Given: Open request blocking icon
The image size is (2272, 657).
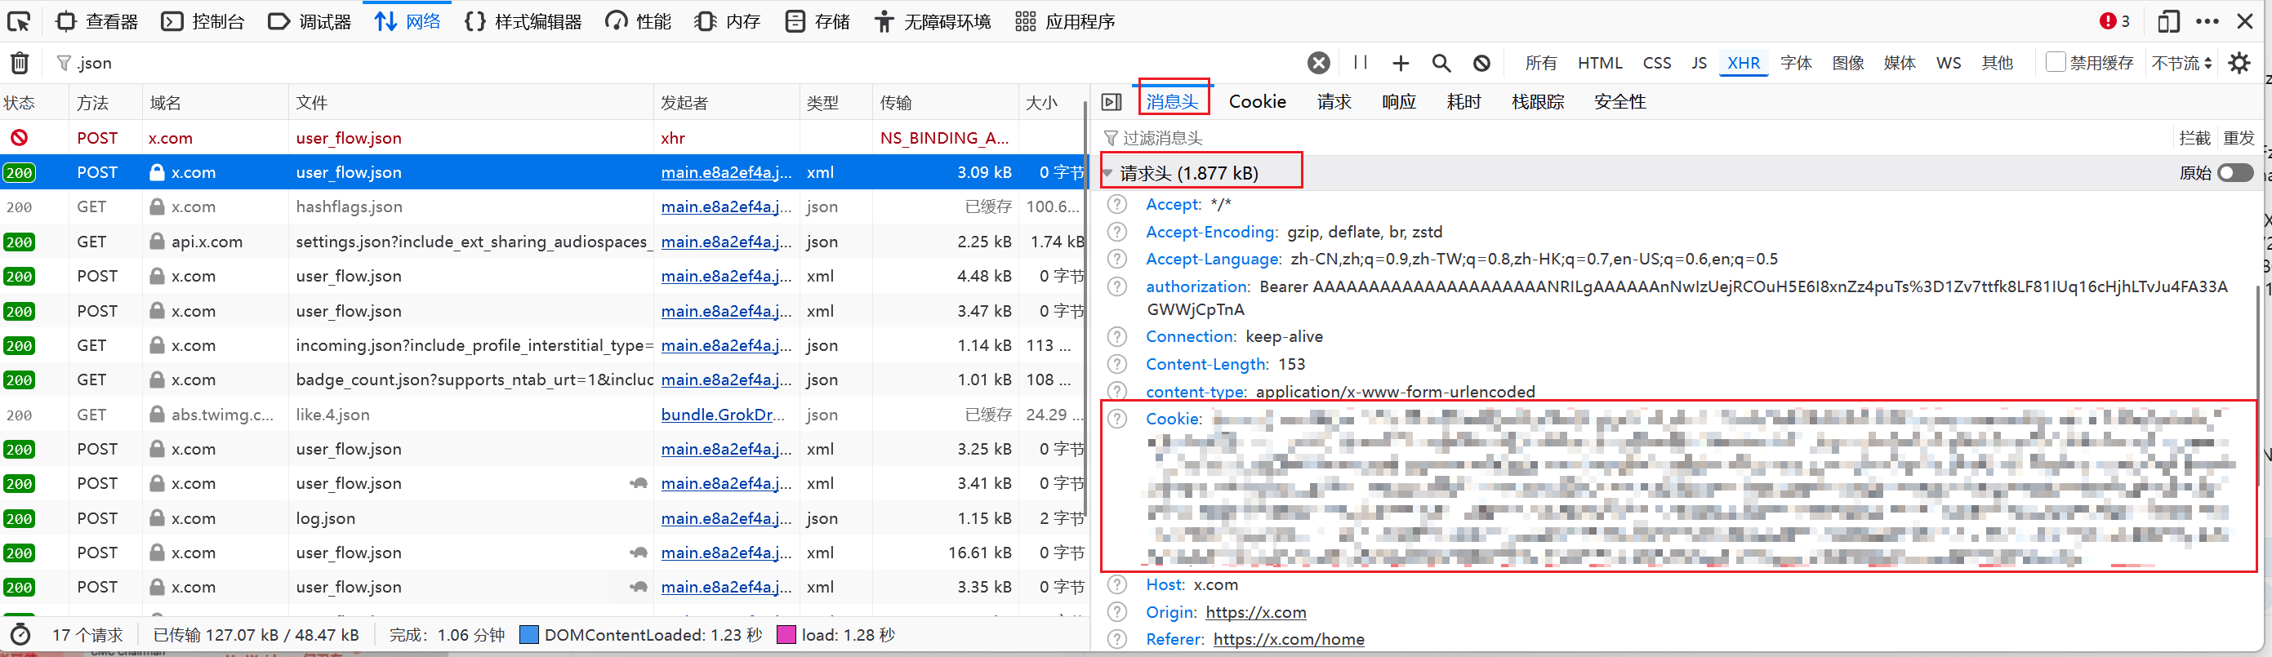Looking at the screenshot, I should click(x=1481, y=63).
